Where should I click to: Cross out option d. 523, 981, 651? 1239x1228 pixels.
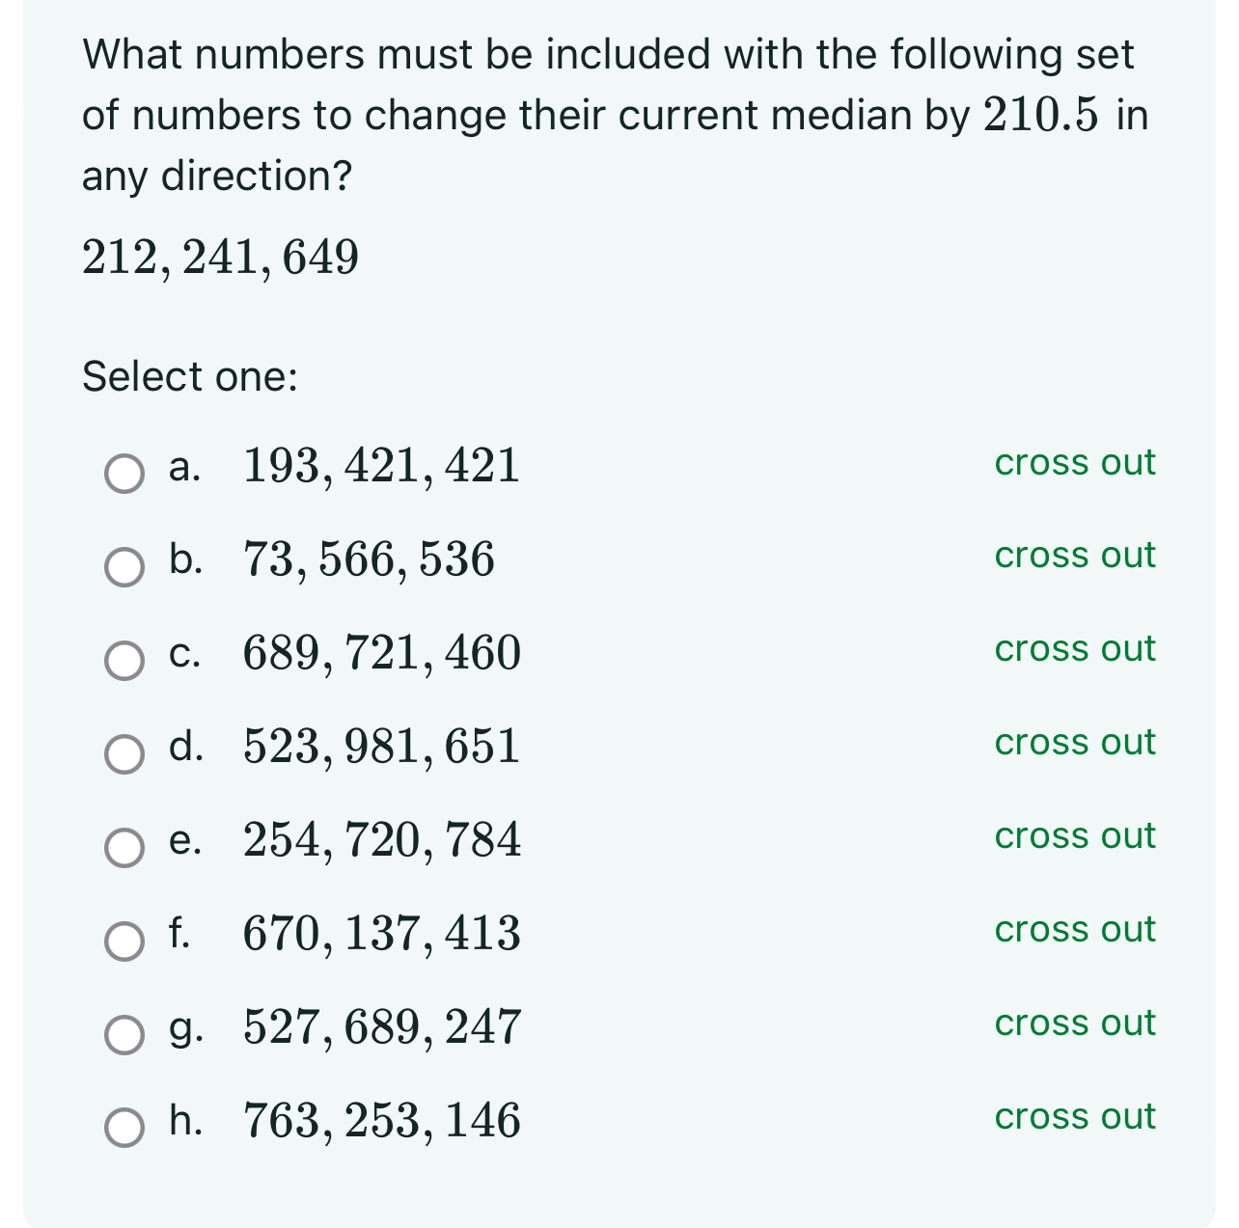click(1074, 743)
